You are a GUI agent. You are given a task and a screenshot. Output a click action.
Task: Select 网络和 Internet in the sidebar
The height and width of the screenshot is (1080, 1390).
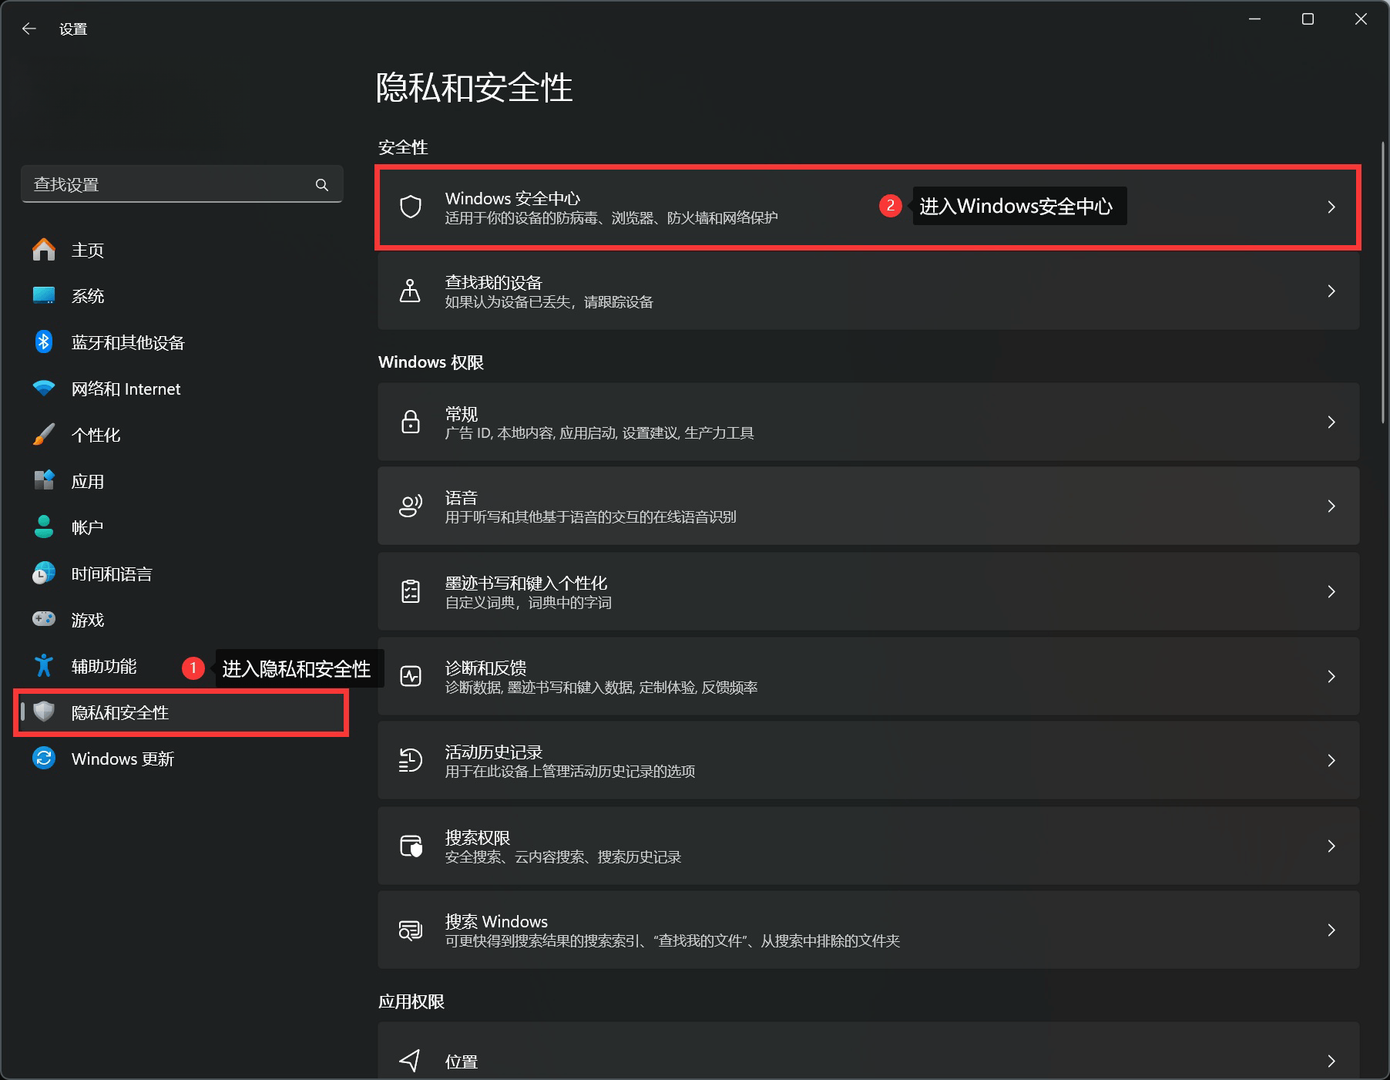point(126,389)
